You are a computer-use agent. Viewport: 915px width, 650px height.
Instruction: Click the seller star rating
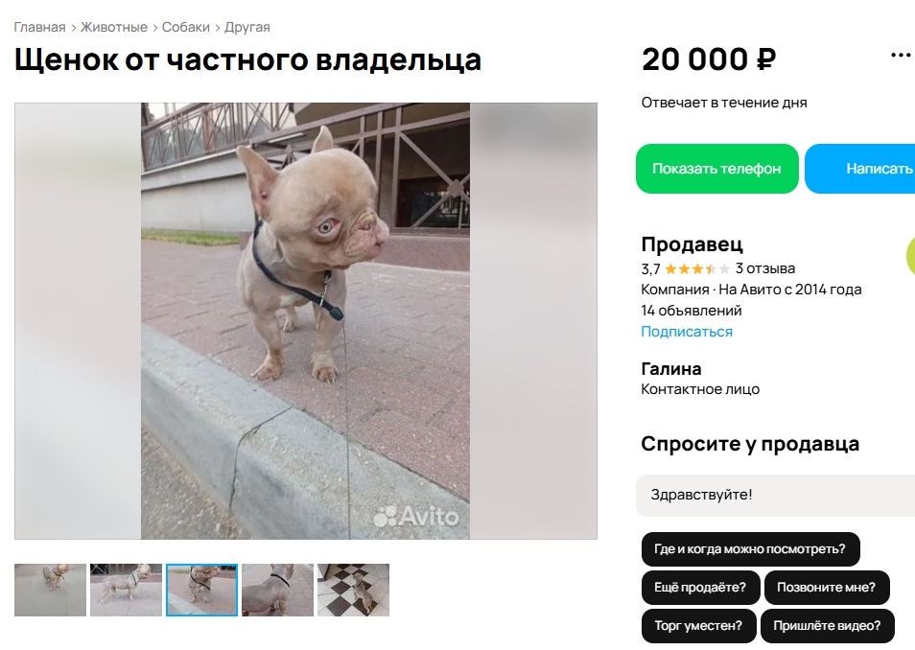pyautogui.click(x=697, y=269)
